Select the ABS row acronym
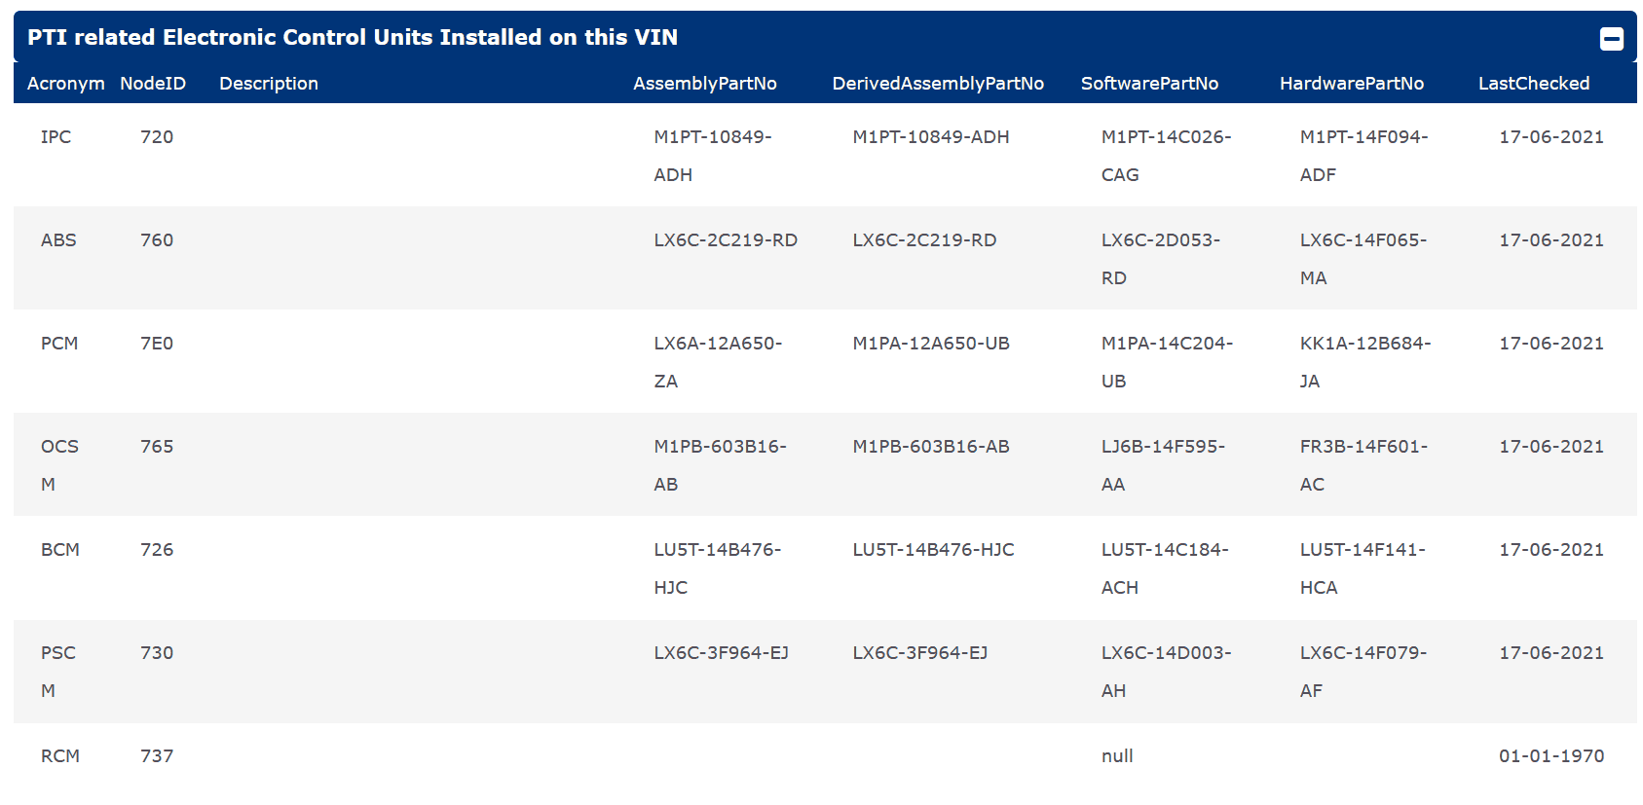 pos(58,240)
